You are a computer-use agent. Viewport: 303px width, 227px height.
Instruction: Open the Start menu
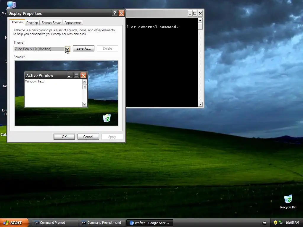click(14, 223)
